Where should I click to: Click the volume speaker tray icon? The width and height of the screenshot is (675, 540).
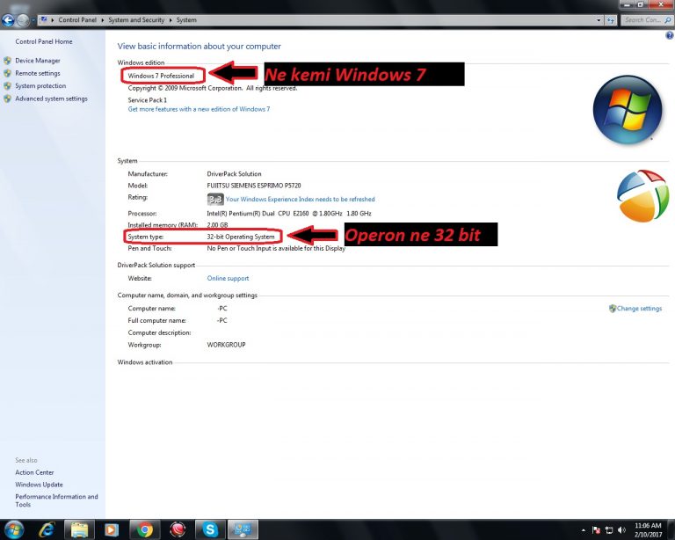[621, 530]
